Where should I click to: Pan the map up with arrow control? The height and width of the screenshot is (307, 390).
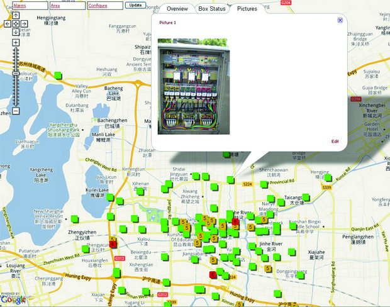(x=16, y=16)
